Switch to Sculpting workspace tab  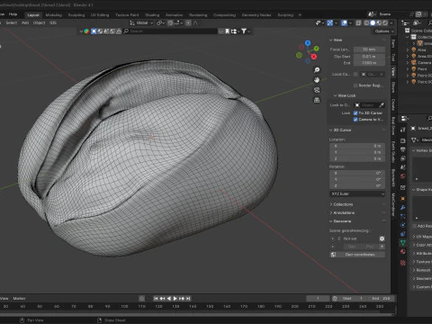click(76, 15)
